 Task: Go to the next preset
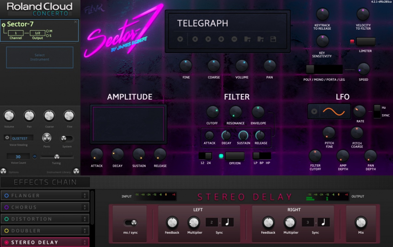coord(208,39)
